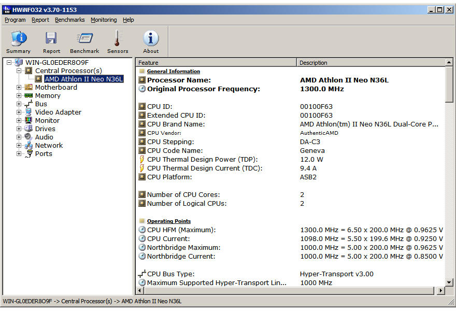Click clock icon beside Original Processor Frequency
The image size is (456, 311).
coord(142,89)
